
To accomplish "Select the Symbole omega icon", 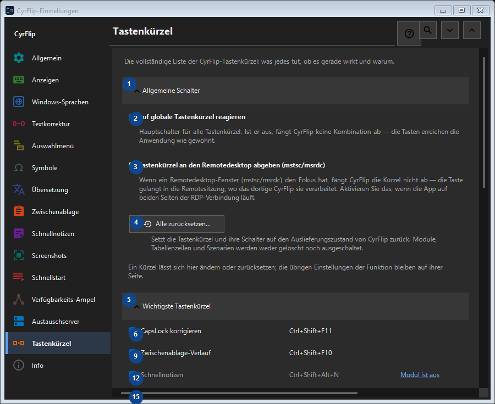I will (19, 167).
